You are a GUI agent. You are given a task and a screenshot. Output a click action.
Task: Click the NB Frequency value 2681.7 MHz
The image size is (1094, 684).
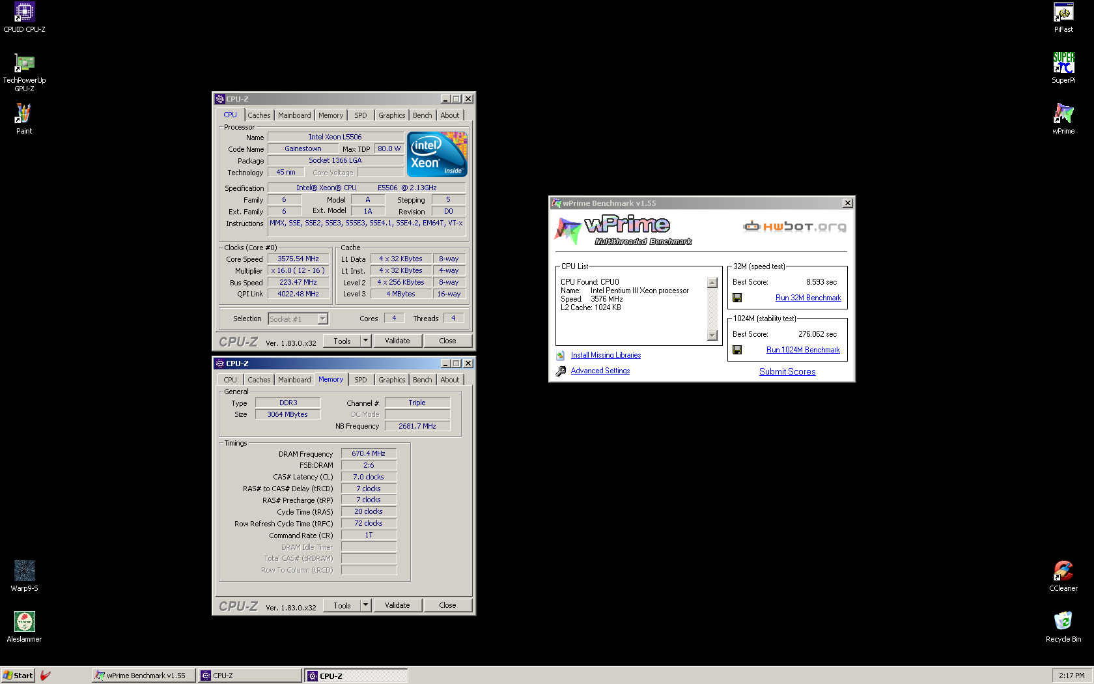(x=417, y=426)
